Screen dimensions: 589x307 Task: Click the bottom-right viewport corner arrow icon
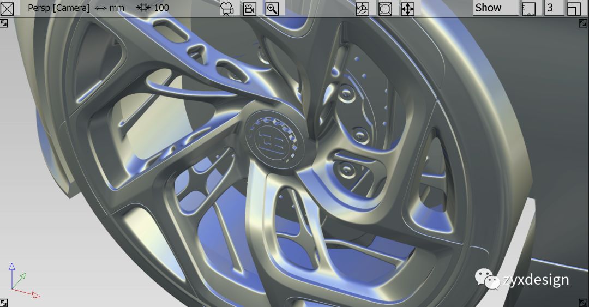[583, 303]
